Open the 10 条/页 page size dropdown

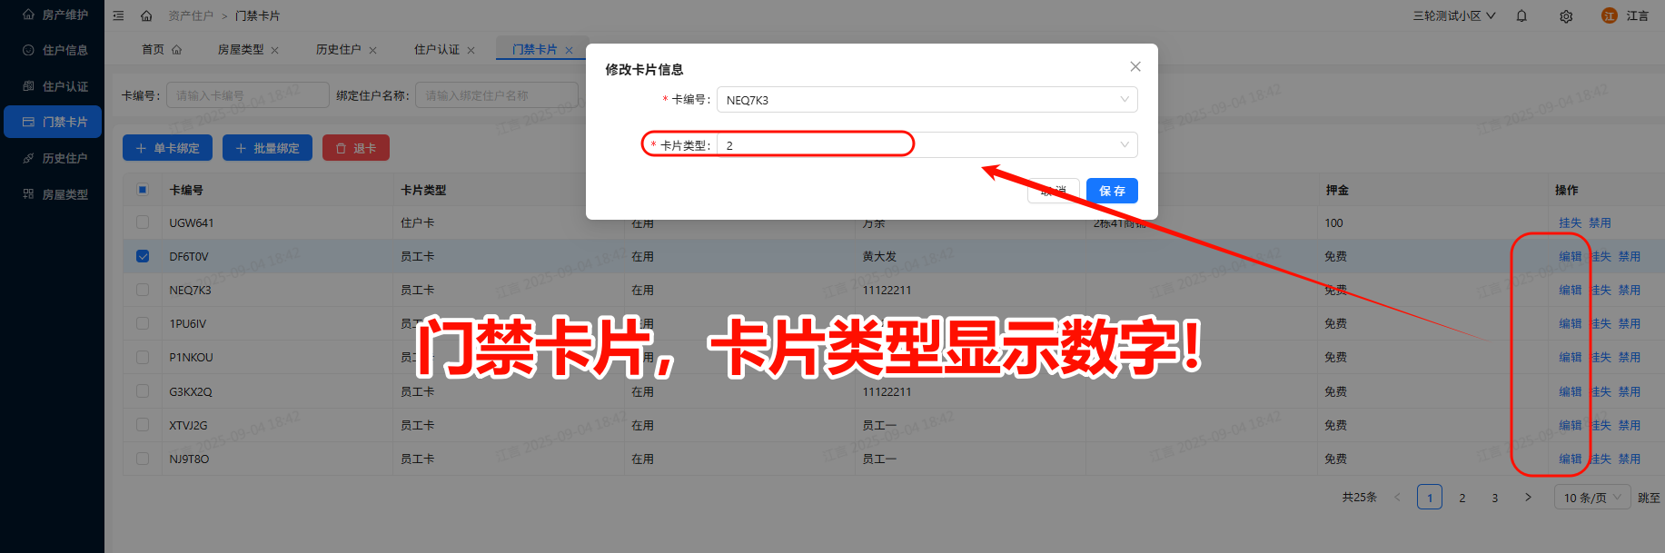[1592, 498]
